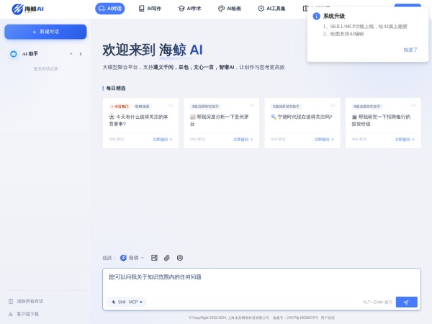Image resolution: width=432 pixels, height=324 pixels.
Task: Click the magnifier icon on 宁德时代 card
Action: (274, 117)
